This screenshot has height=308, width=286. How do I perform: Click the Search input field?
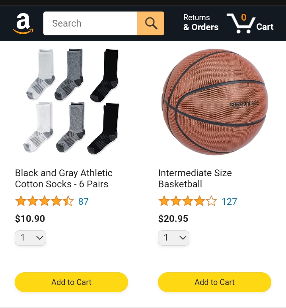tap(90, 23)
